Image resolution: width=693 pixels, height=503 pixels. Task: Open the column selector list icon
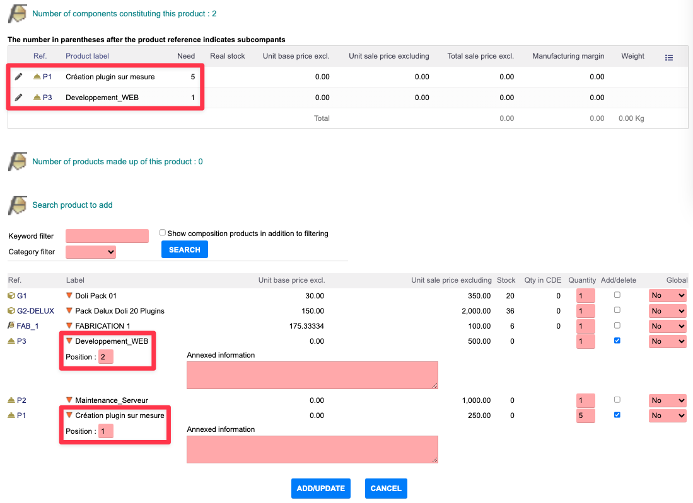pyautogui.click(x=669, y=57)
